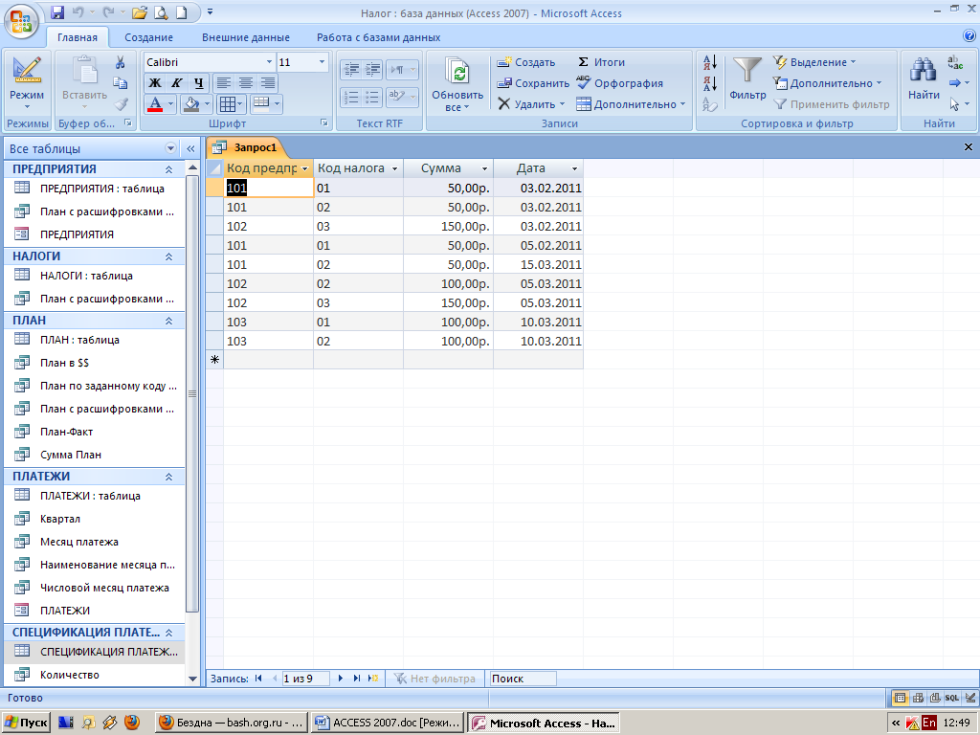
Task: Go to last record navigation arrow
Action: pos(356,679)
